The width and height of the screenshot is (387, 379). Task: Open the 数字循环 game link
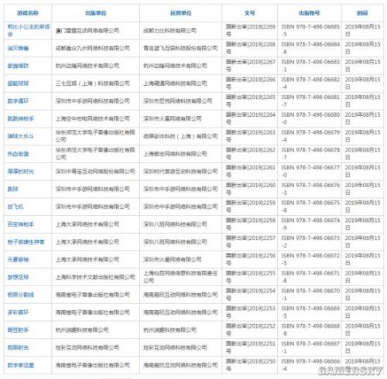coord(18,101)
